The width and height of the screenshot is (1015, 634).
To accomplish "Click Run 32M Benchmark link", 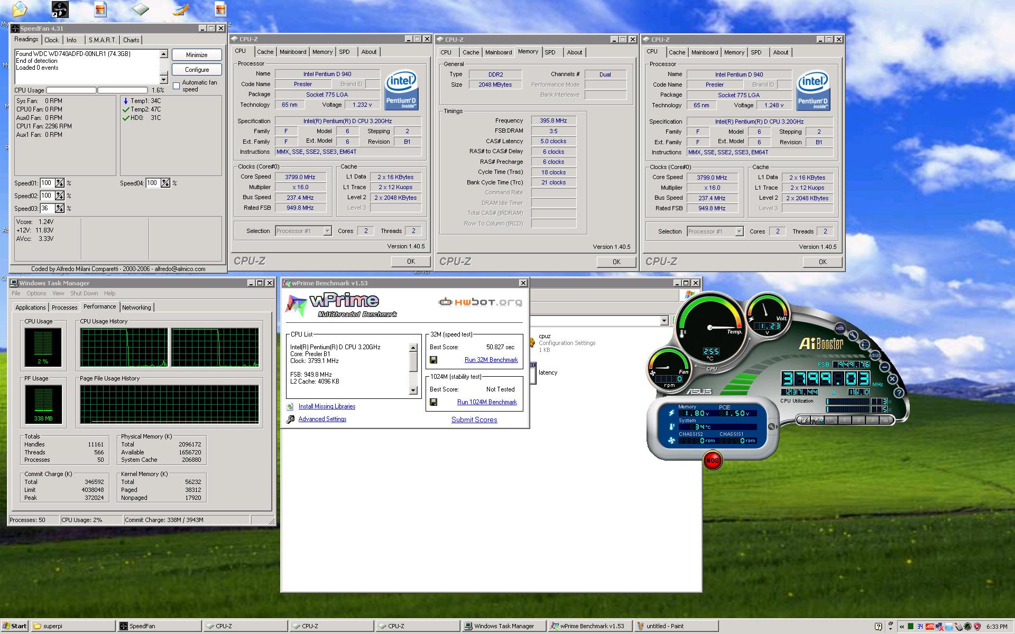I will tap(491, 360).
